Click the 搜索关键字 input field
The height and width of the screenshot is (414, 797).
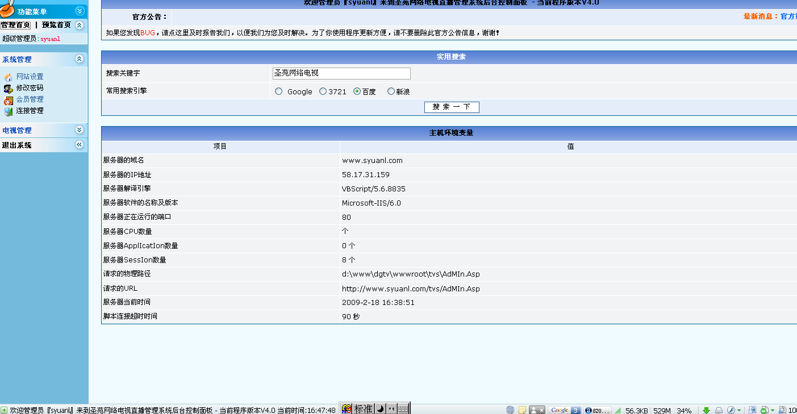(341, 73)
